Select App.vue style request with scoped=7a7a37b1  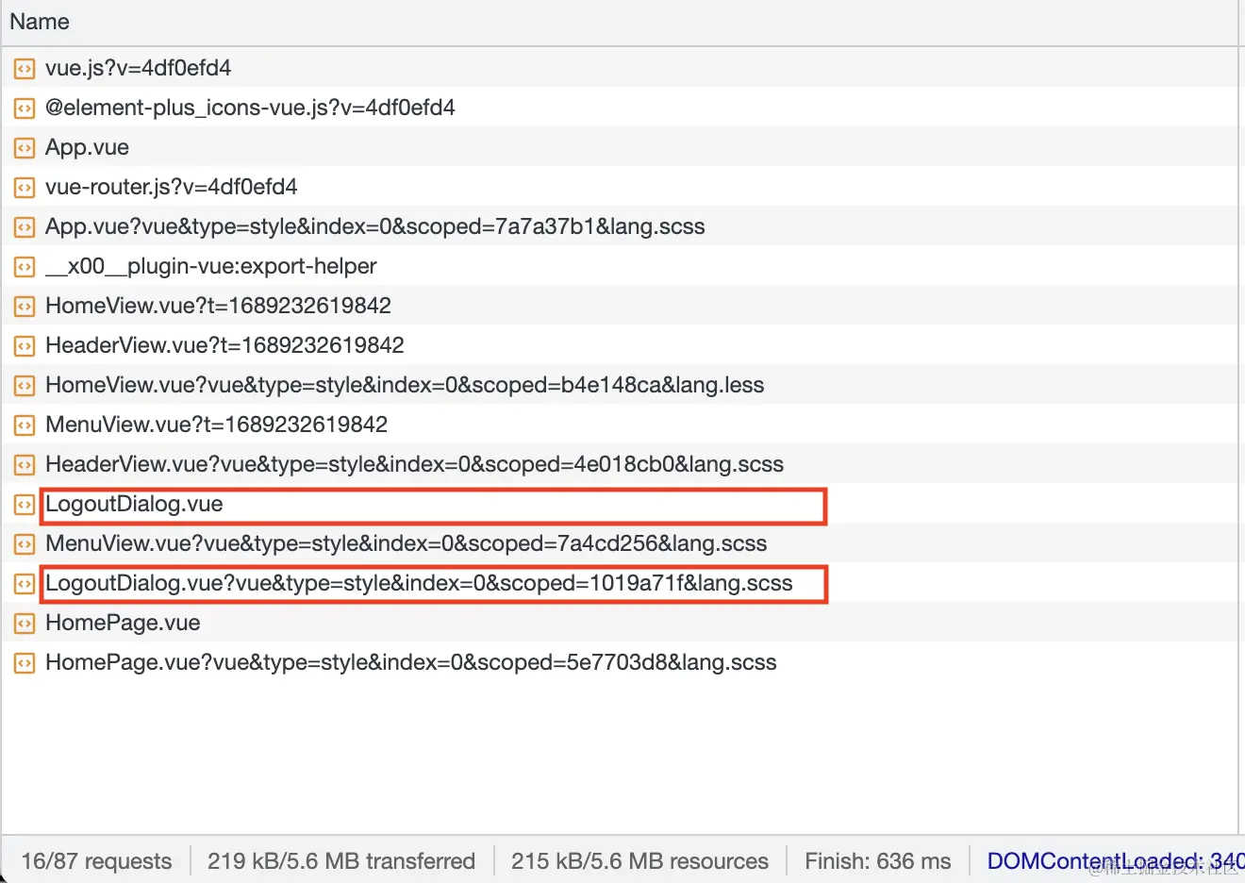pyautogui.click(x=375, y=226)
